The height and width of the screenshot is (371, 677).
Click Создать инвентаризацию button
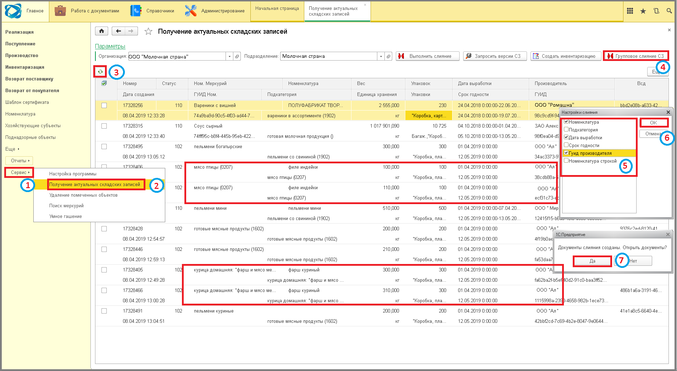[566, 56]
